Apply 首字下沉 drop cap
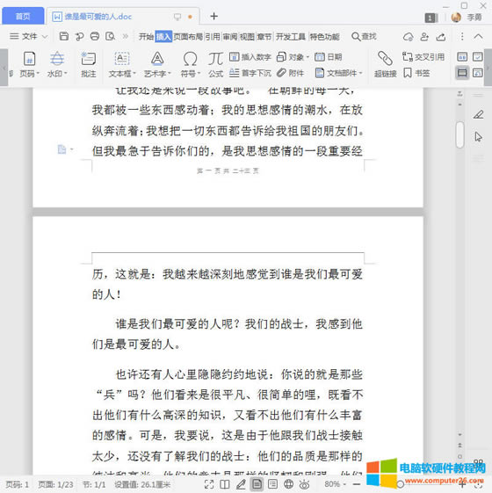Image resolution: width=492 pixels, height=493 pixels. 250,73
